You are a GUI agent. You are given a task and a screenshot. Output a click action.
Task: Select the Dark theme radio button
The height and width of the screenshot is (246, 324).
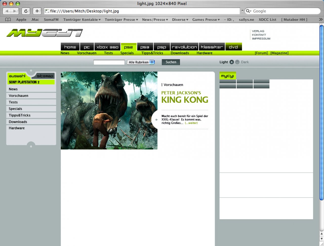point(237,62)
